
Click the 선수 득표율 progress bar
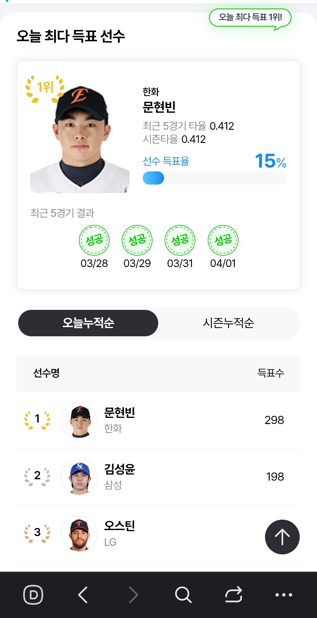click(x=215, y=178)
